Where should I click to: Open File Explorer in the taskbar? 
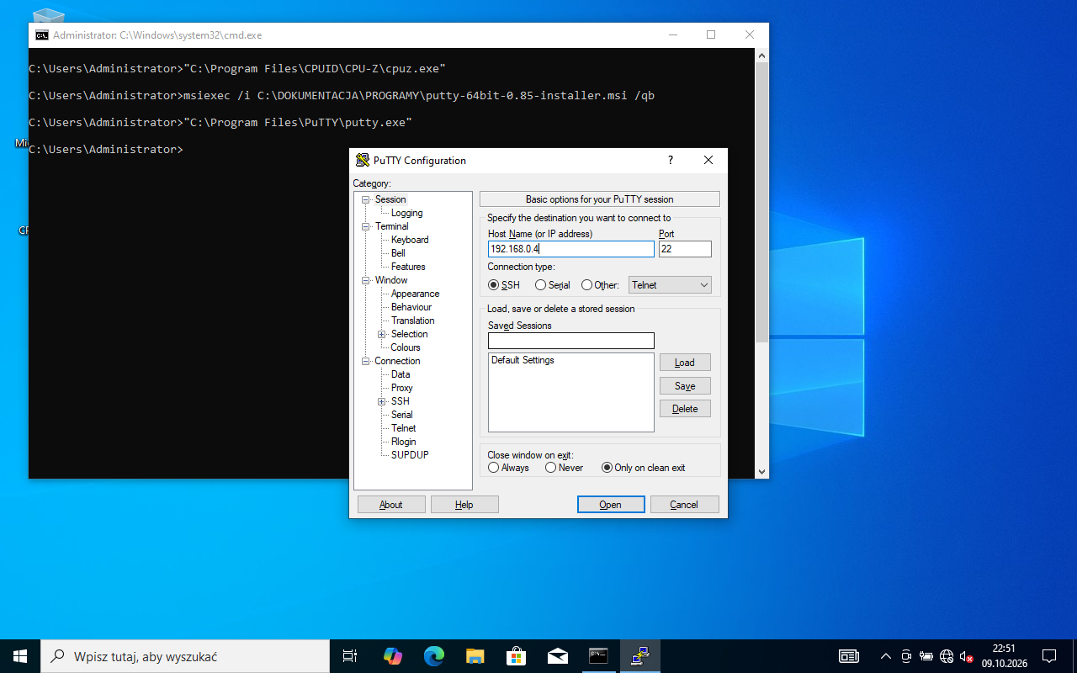click(475, 656)
